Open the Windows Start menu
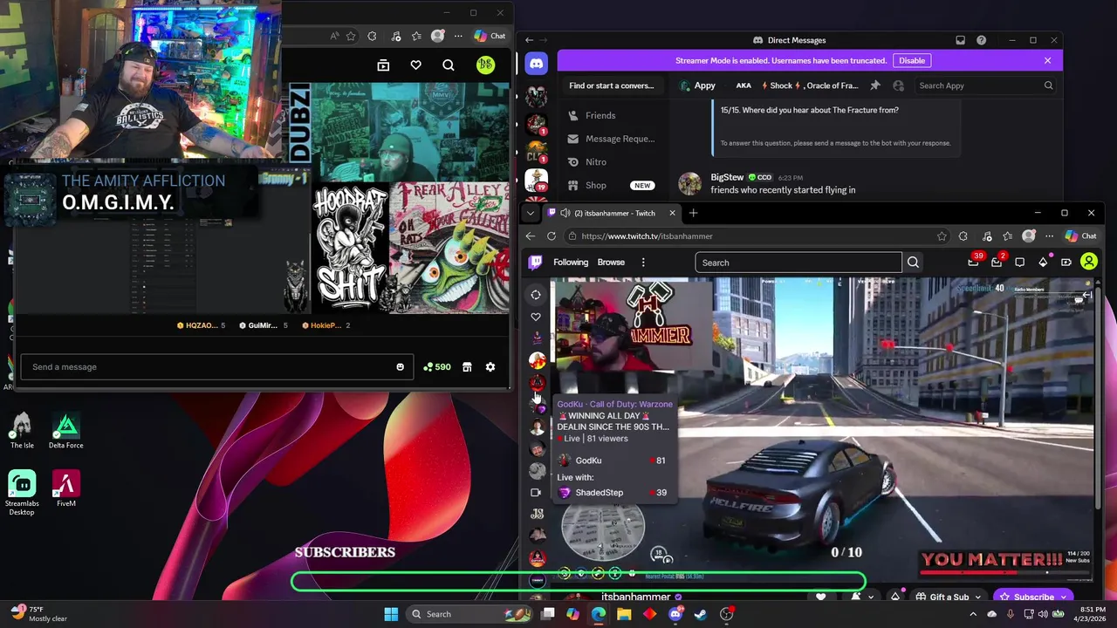The image size is (1117, 628). click(x=391, y=614)
